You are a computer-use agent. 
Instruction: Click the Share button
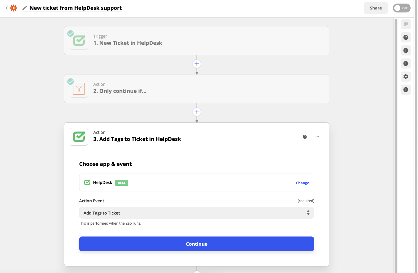click(376, 8)
